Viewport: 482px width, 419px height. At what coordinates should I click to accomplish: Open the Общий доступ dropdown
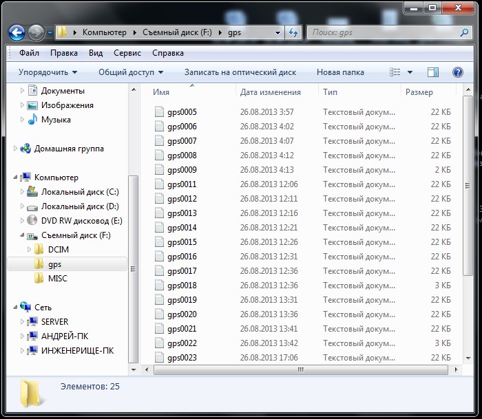click(x=131, y=72)
